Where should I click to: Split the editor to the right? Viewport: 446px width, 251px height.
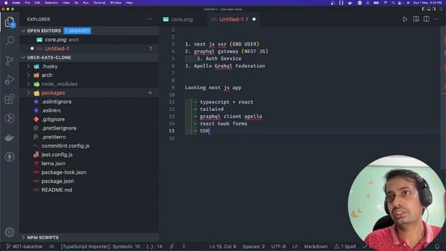point(426,20)
